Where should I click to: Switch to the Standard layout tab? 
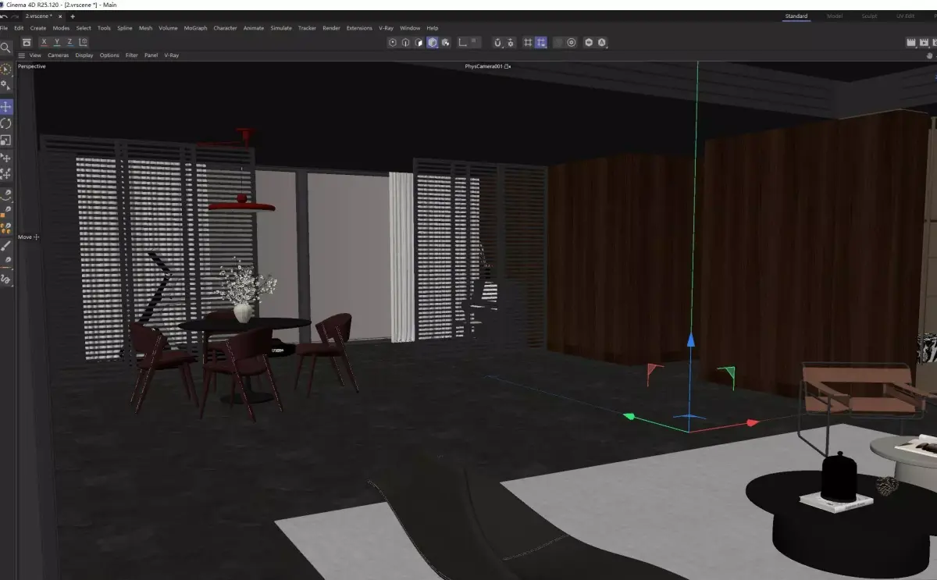click(796, 16)
